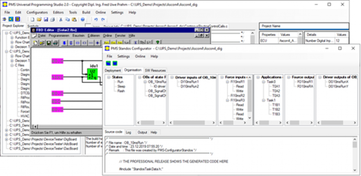Viewport: 361px width, 176px height.
Task: Click left scroll arrow in FBD Editor canvas
Action: 35,127
